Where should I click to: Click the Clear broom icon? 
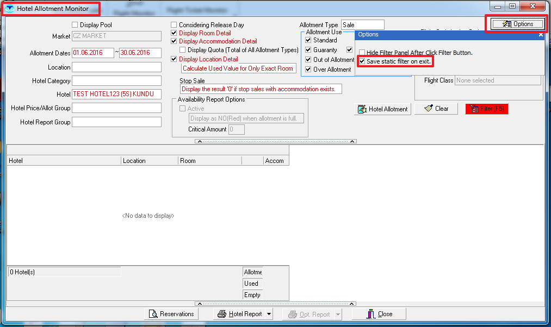[429, 109]
